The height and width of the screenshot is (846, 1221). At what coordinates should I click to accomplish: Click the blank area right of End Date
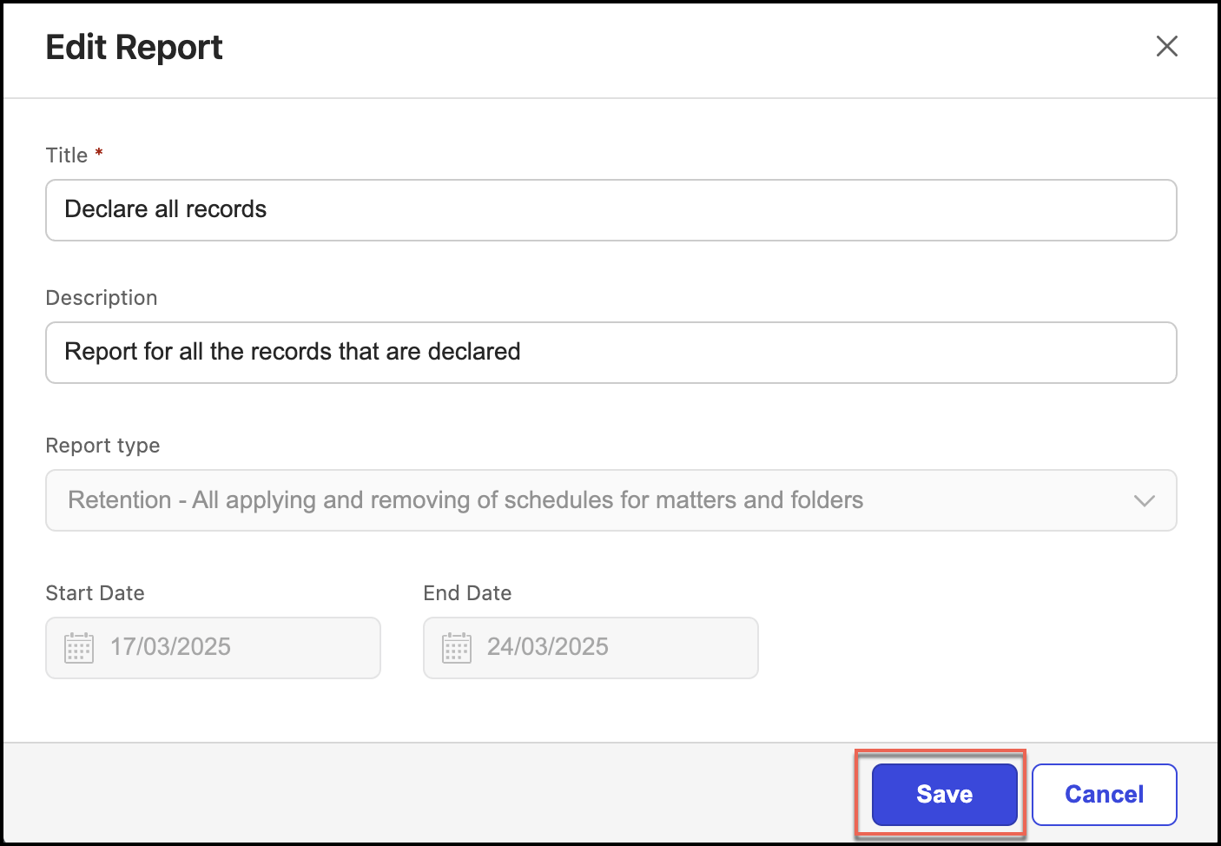964,647
